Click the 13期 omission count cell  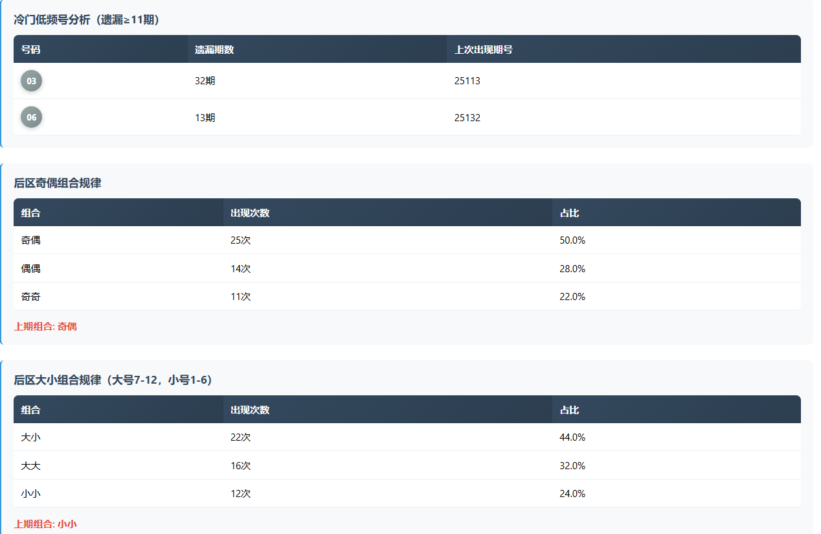[x=205, y=117]
